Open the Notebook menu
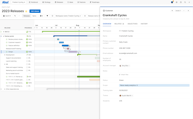 (x=33, y=2)
